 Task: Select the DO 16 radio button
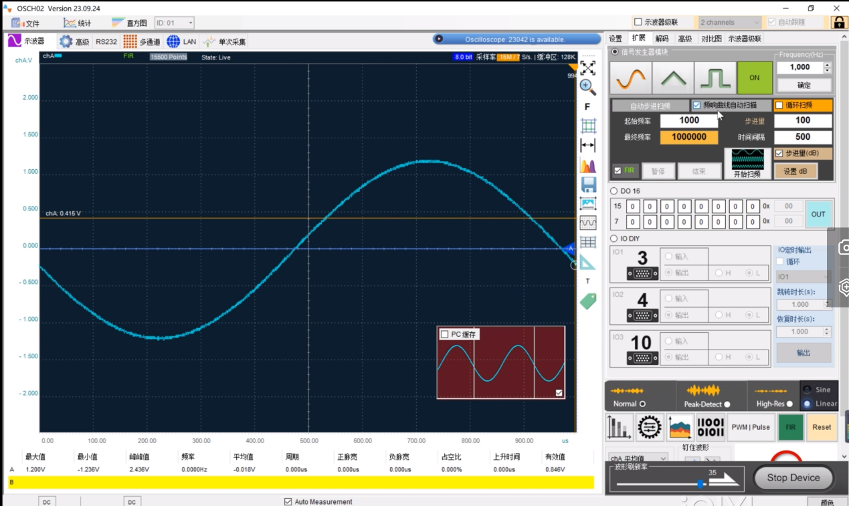point(614,191)
